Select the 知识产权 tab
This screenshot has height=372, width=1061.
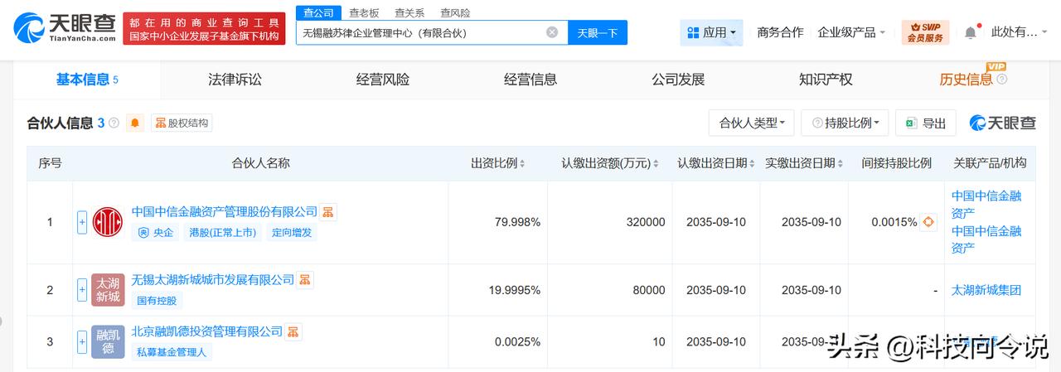(x=826, y=80)
